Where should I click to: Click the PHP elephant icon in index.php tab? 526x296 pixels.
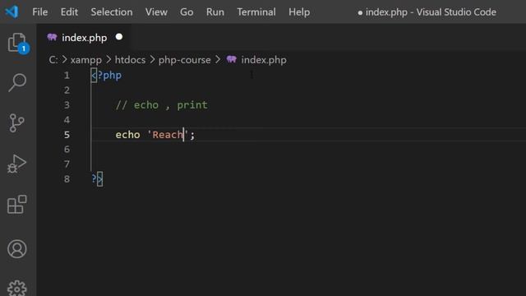pos(52,37)
